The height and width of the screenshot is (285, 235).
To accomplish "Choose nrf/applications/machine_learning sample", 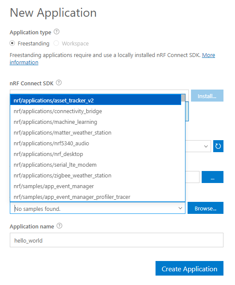I will [96, 122].
